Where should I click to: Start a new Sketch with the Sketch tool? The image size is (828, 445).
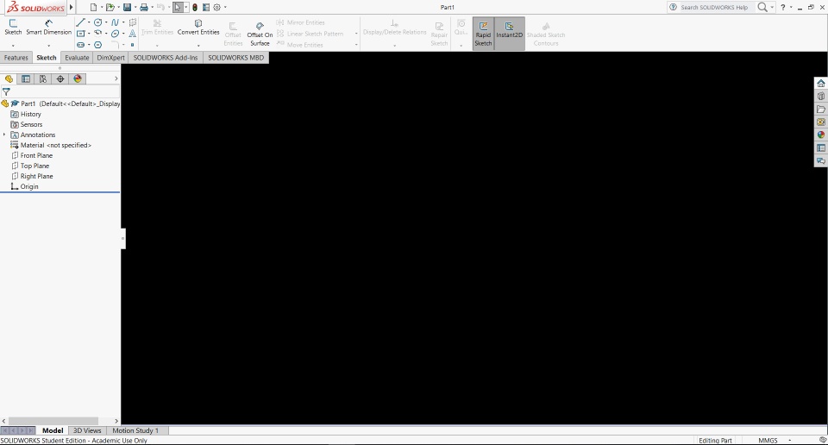tap(13, 28)
